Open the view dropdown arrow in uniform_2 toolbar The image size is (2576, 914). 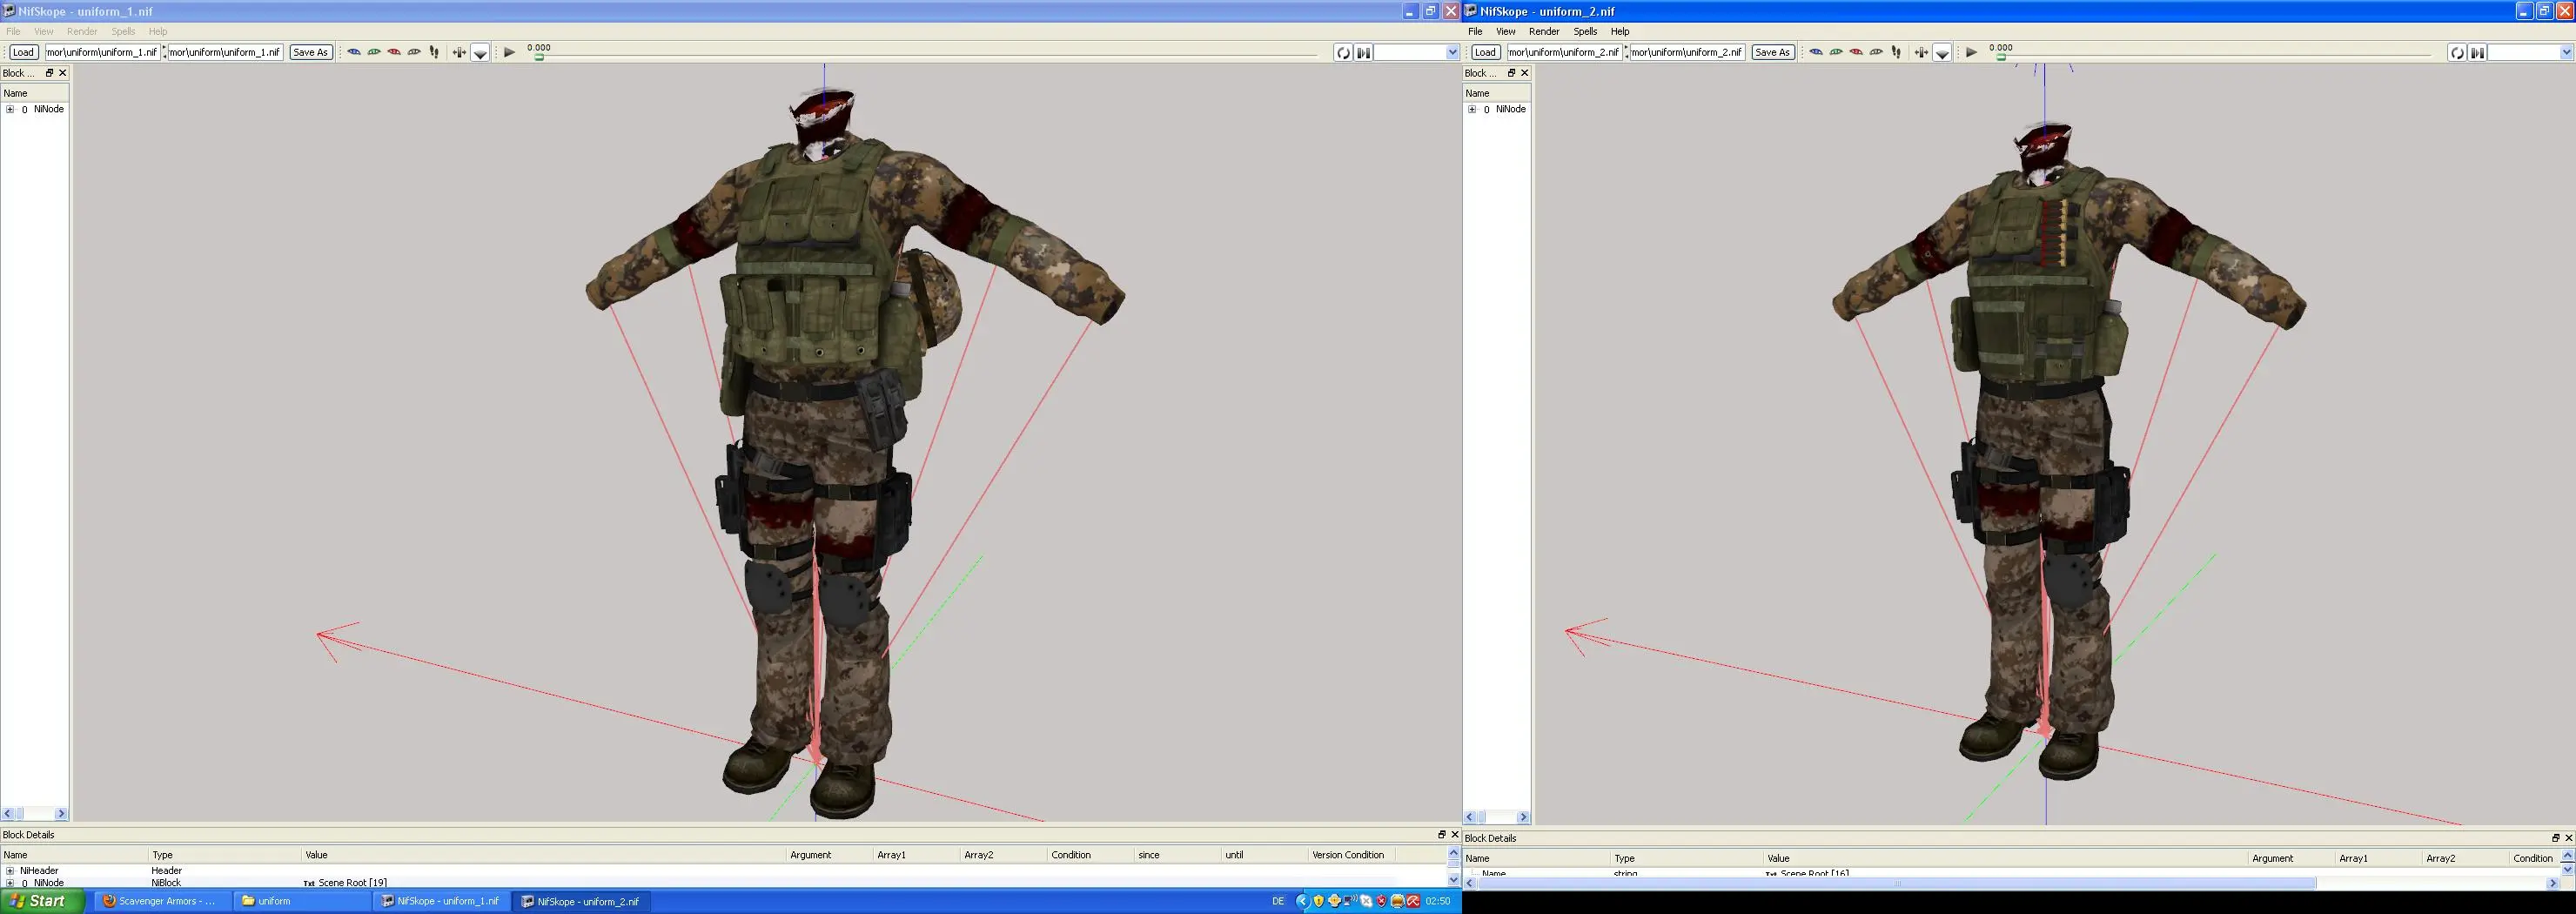(1942, 53)
